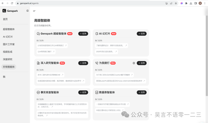The image size is (208, 123).
Task: Open 超级智能体 in the sidebar
Action: click(x=9, y=29)
